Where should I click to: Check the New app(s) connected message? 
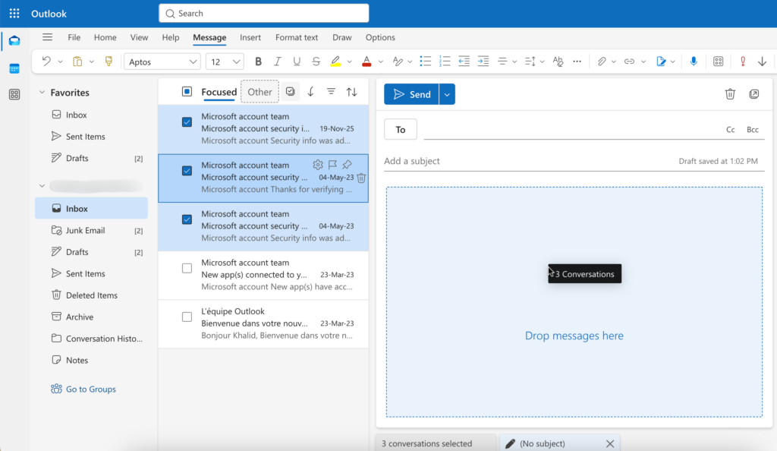point(187,268)
